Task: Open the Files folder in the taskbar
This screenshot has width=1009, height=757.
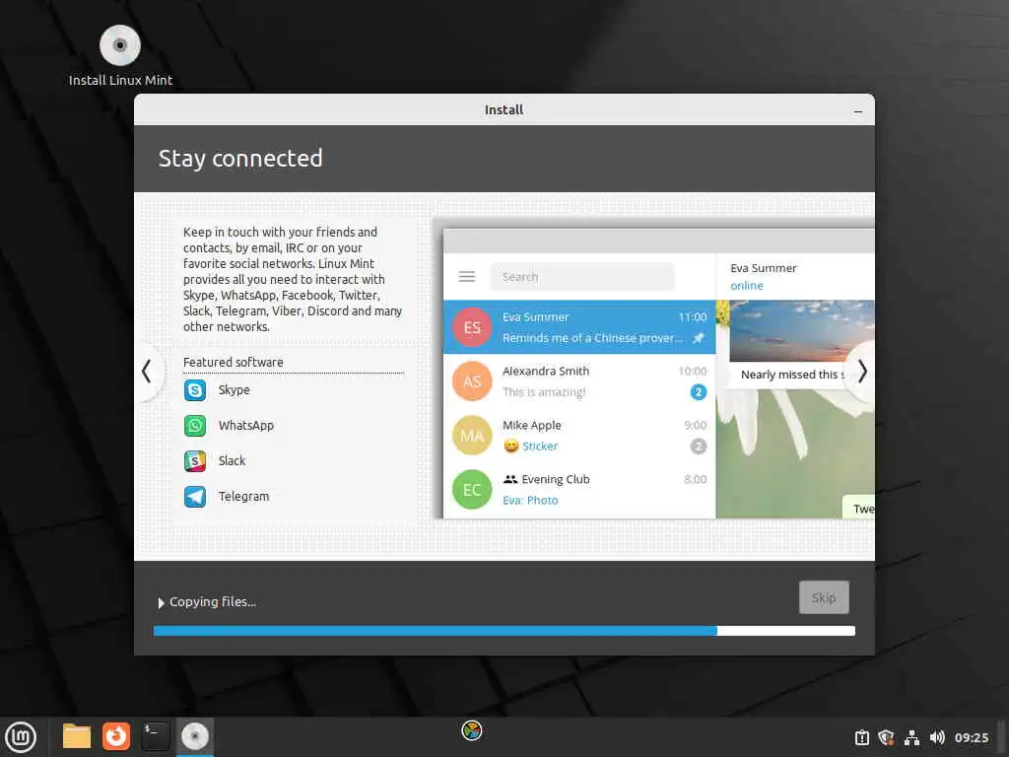Action: pyautogui.click(x=77, y=736)
